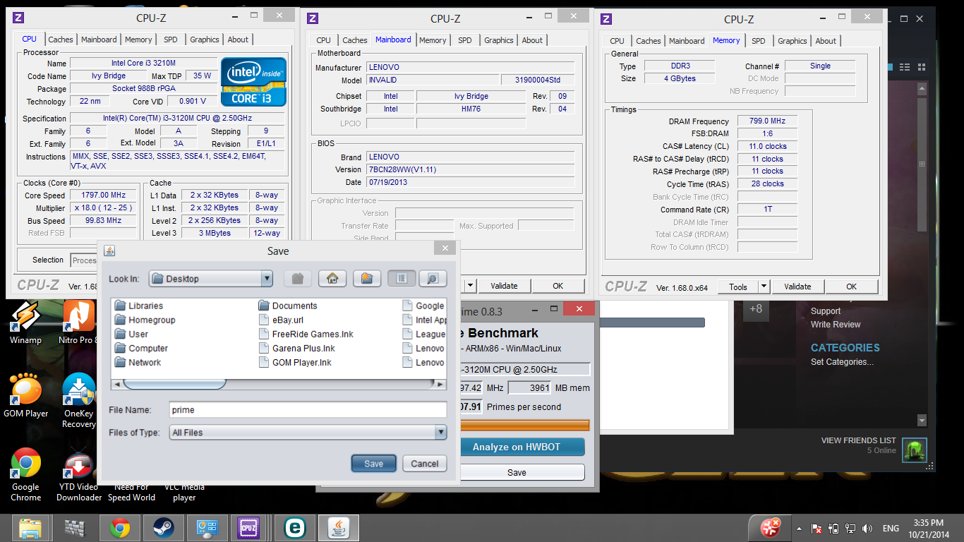The height and width of the screenshot is (542, 964).
Task: Click Set Categories... in Steam
Action: pos(842,362)
